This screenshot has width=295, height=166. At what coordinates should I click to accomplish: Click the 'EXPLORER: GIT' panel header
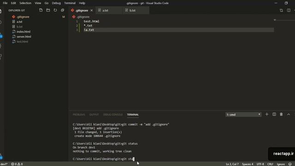click(17, 10)
